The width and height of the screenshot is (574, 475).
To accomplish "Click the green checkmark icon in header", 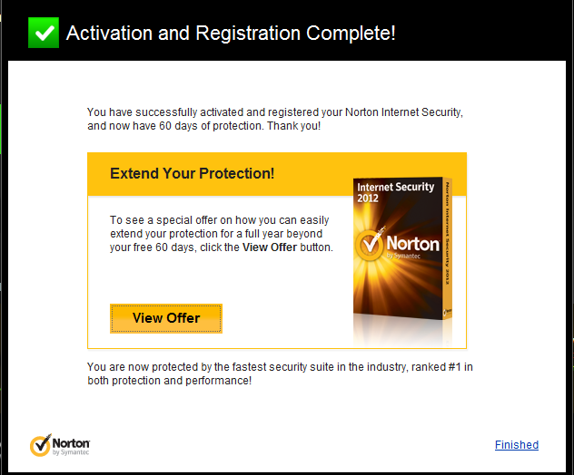I will [x=44, y=33].
